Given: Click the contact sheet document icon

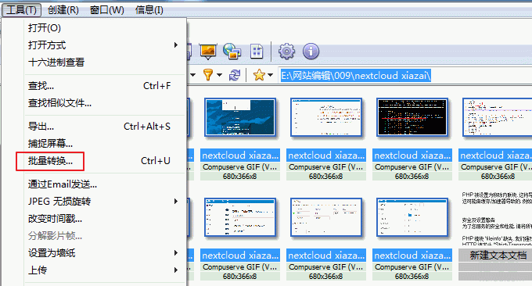Looking at the screenshot, I should (257, 52).
